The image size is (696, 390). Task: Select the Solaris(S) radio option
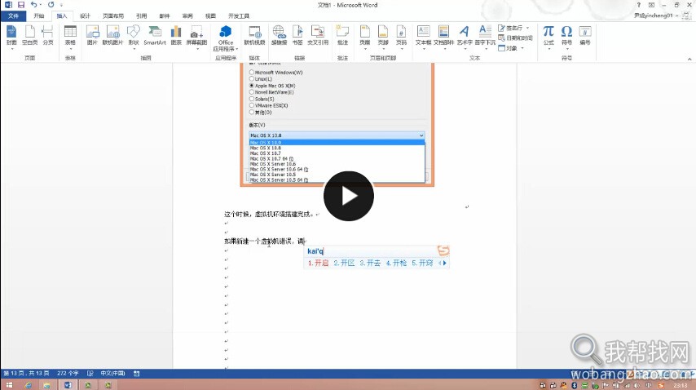(x=252, y=99)
